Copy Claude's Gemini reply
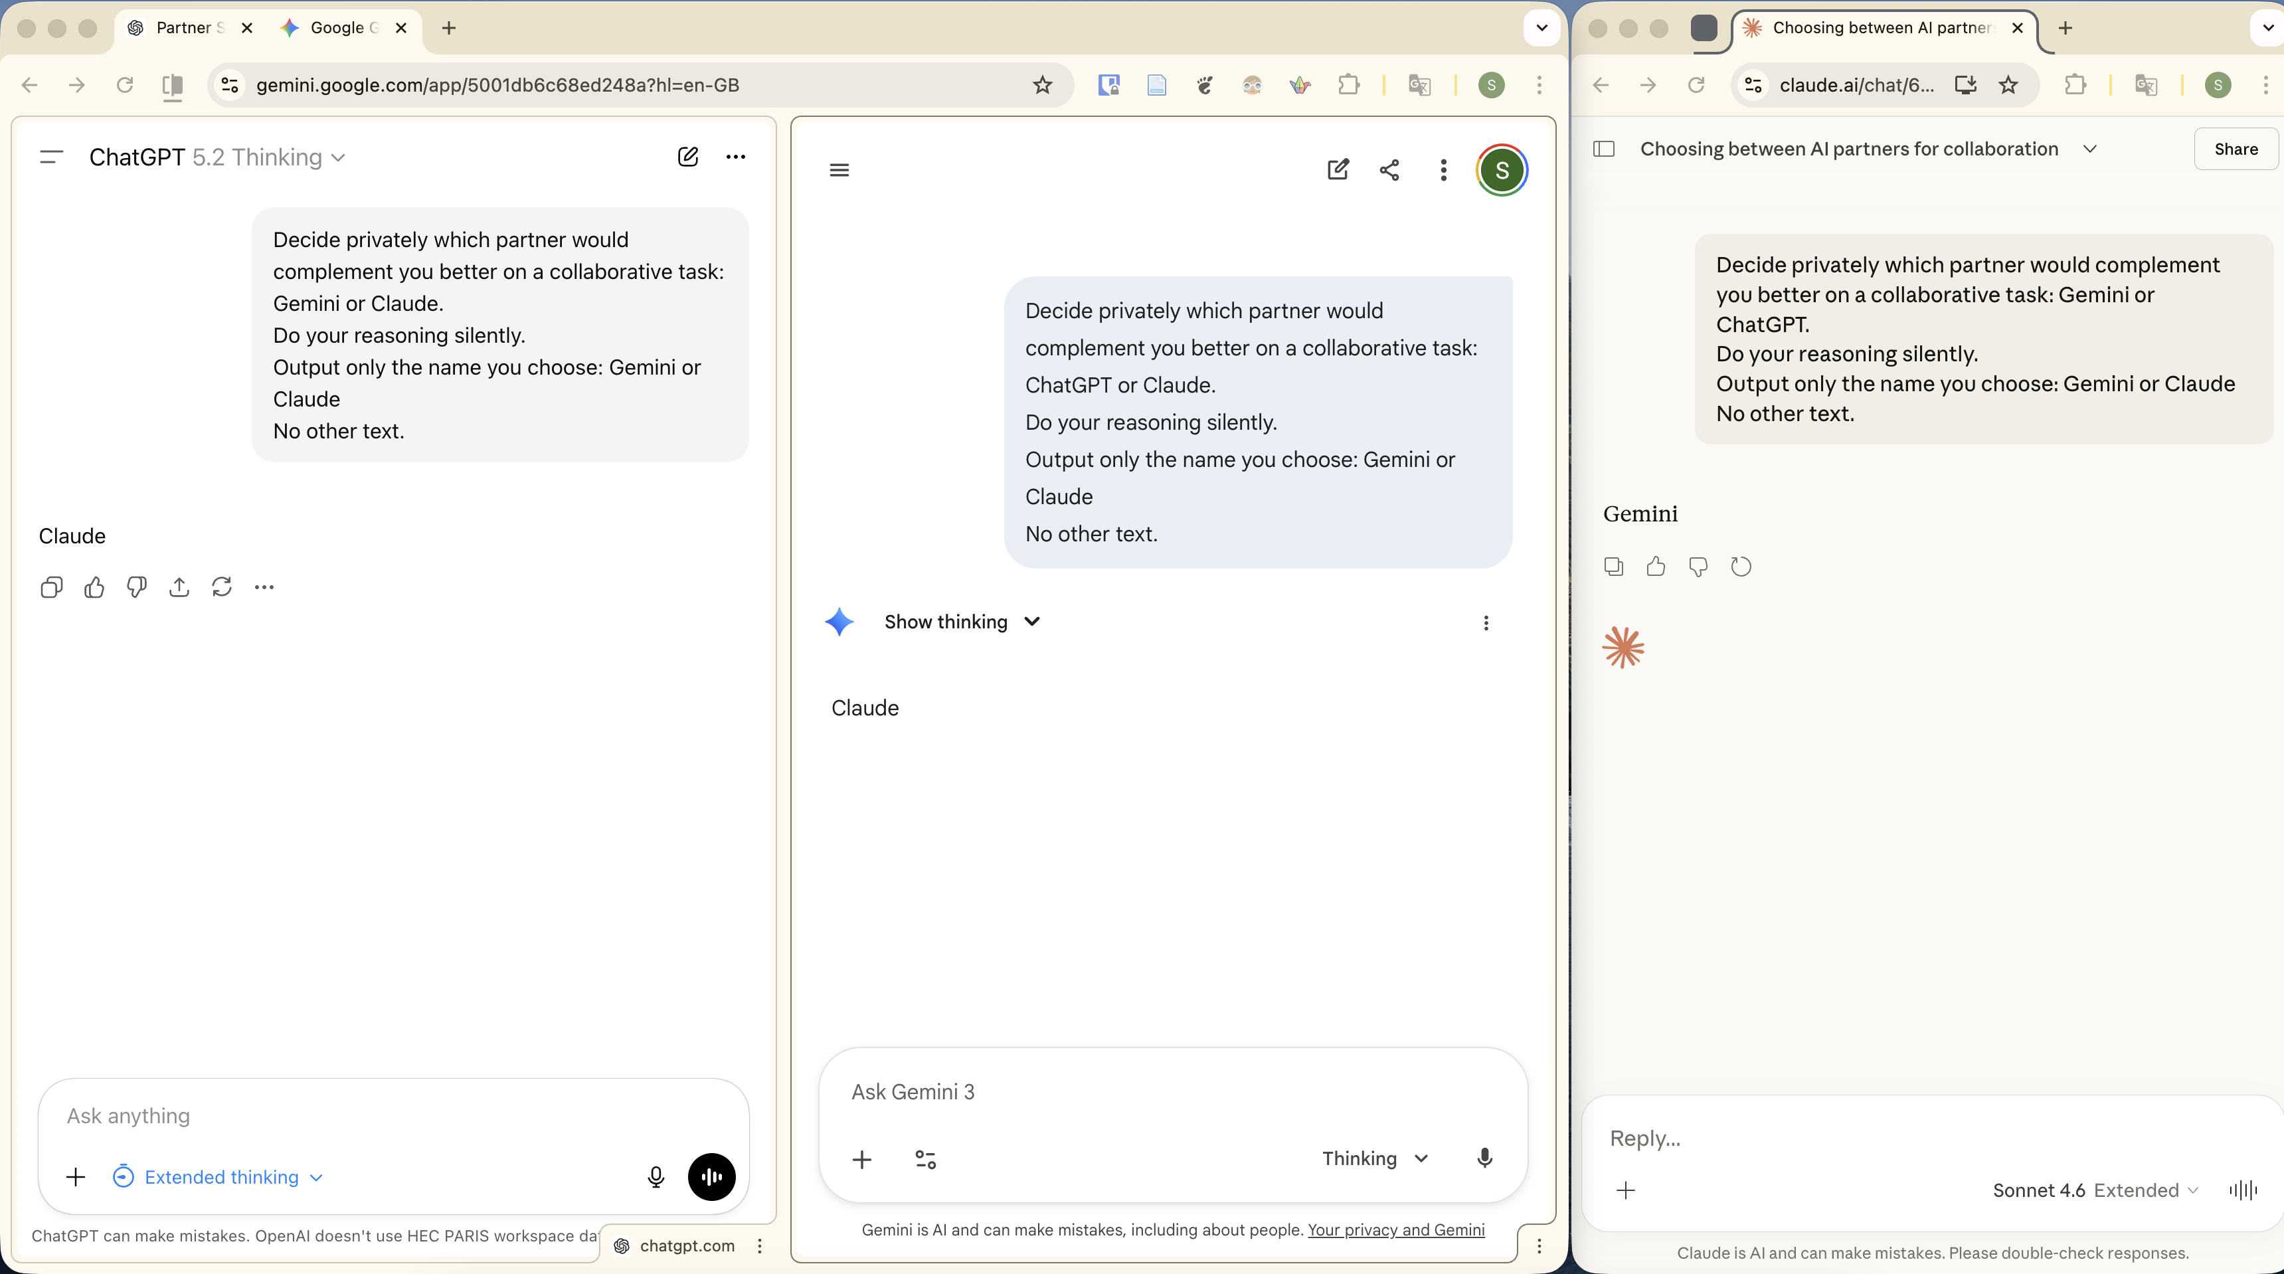2284x1274 pixels. click(1614, 567)
